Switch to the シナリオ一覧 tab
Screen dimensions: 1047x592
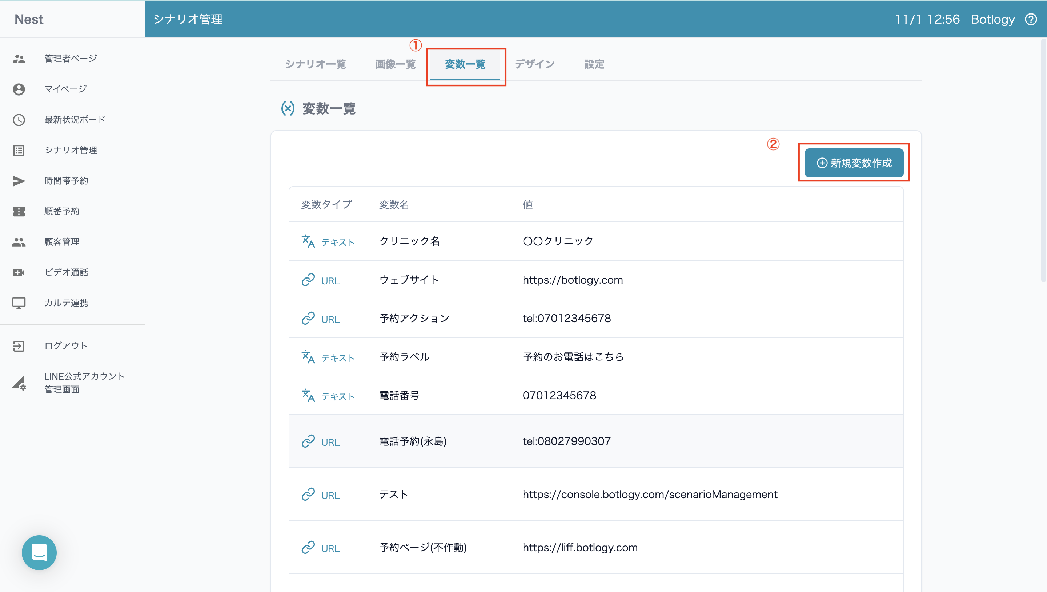(x=316, y=64)
